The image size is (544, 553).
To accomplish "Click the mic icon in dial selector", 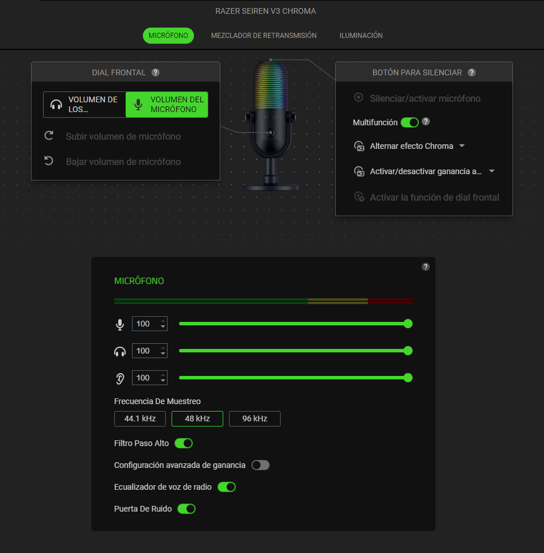I will [x=138, y=105].
